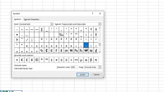Pick the superscript nine symbol
164x92 pixels.
76,40
